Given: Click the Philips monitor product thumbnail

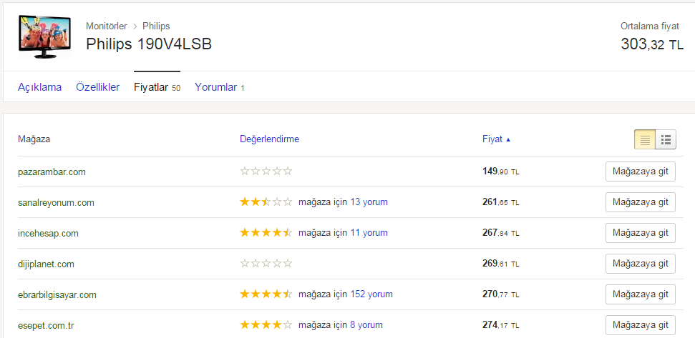Looking at the screenshot, I should point(46,37).
